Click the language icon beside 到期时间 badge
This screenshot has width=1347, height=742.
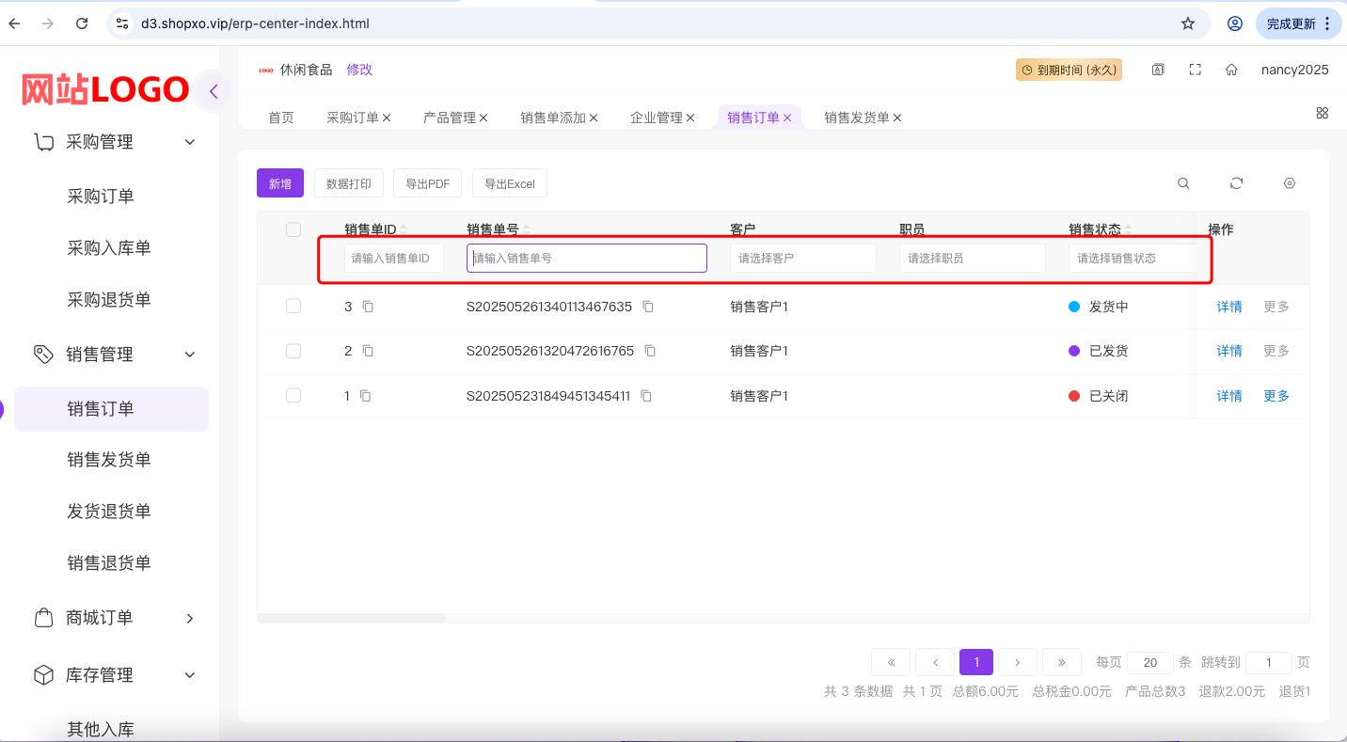(1159, 70)
